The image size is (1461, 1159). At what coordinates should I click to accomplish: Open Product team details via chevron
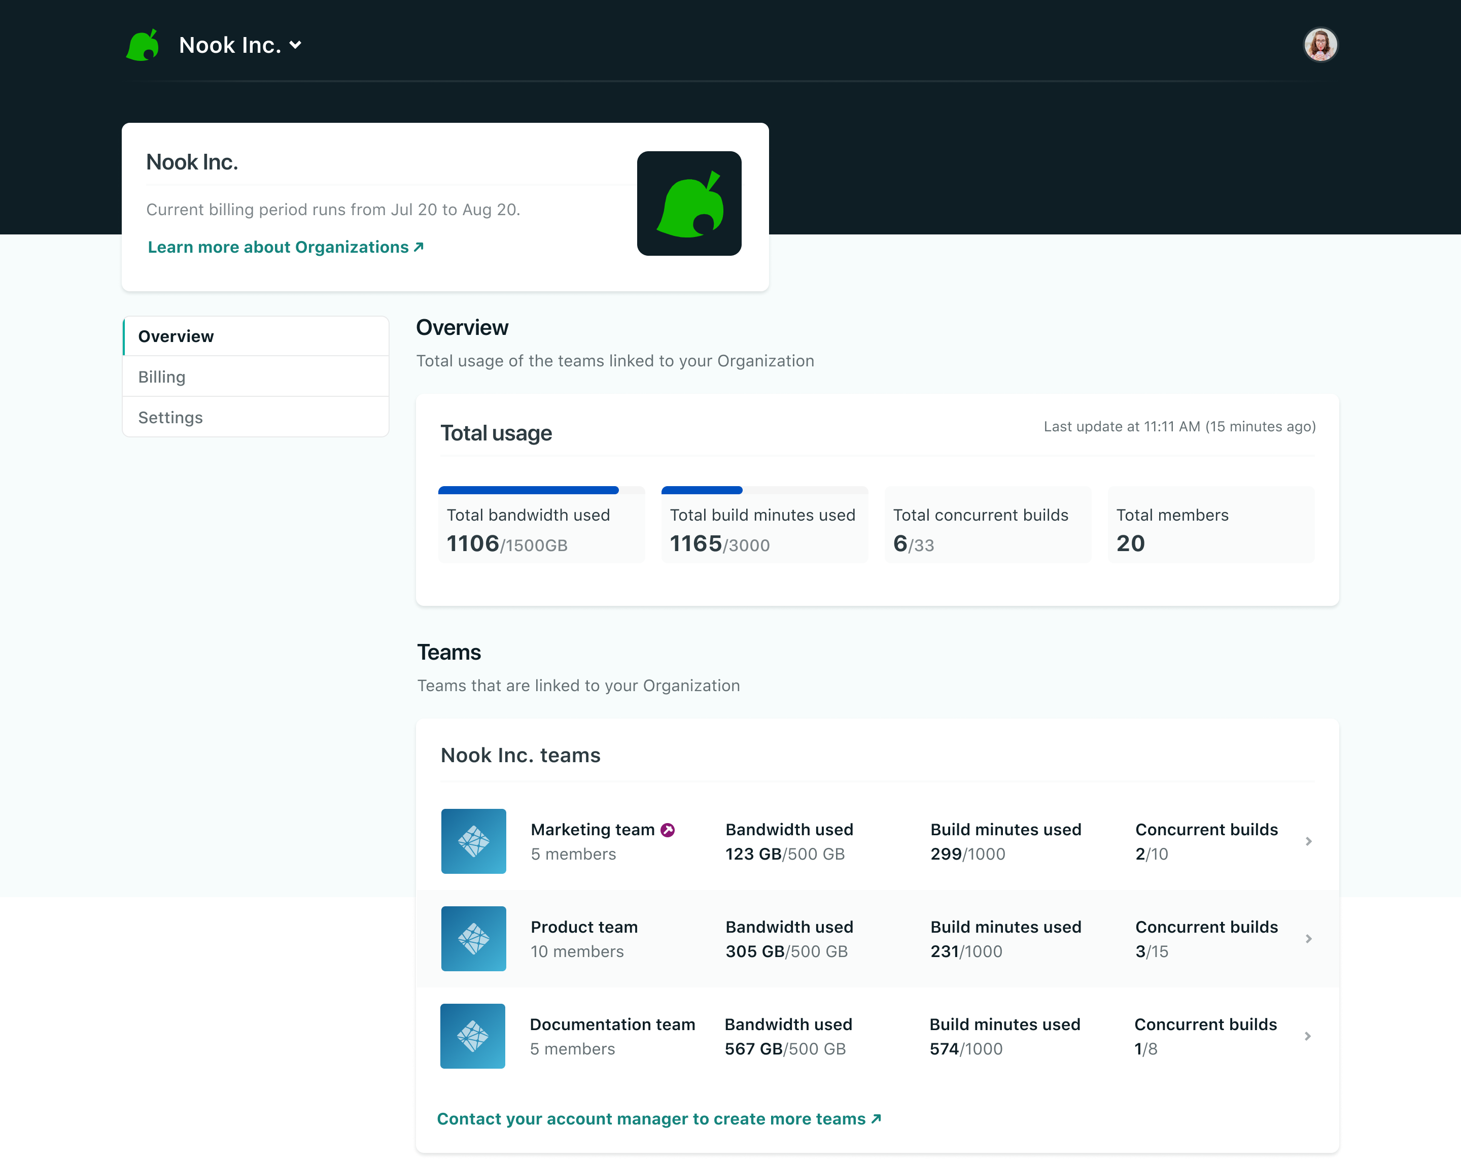click(x=1308, y=939)
